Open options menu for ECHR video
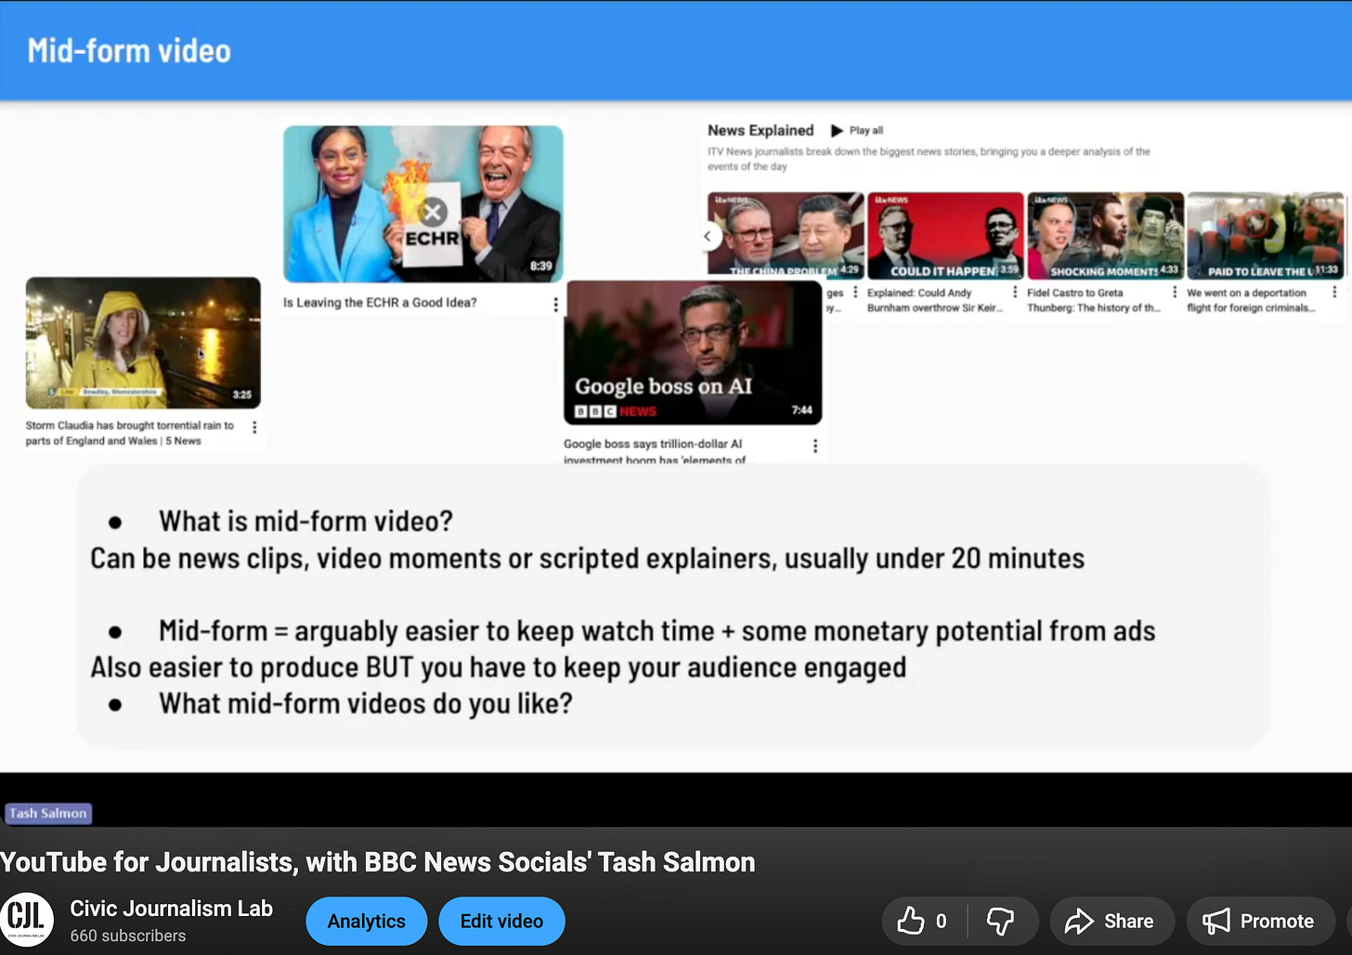Screen dimensions: 1352x955 click(x=555, y=304)
